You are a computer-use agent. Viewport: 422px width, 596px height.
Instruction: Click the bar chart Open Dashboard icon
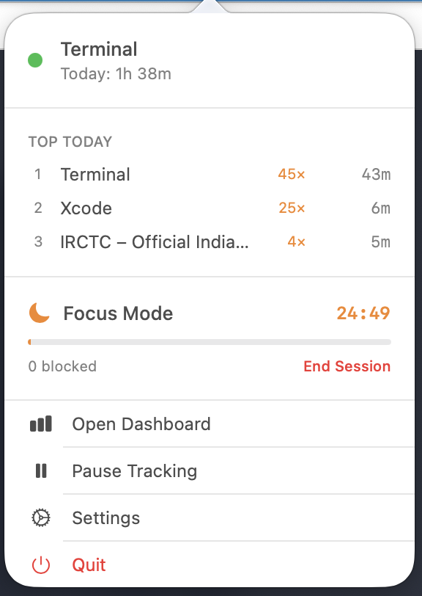point(42,424)
